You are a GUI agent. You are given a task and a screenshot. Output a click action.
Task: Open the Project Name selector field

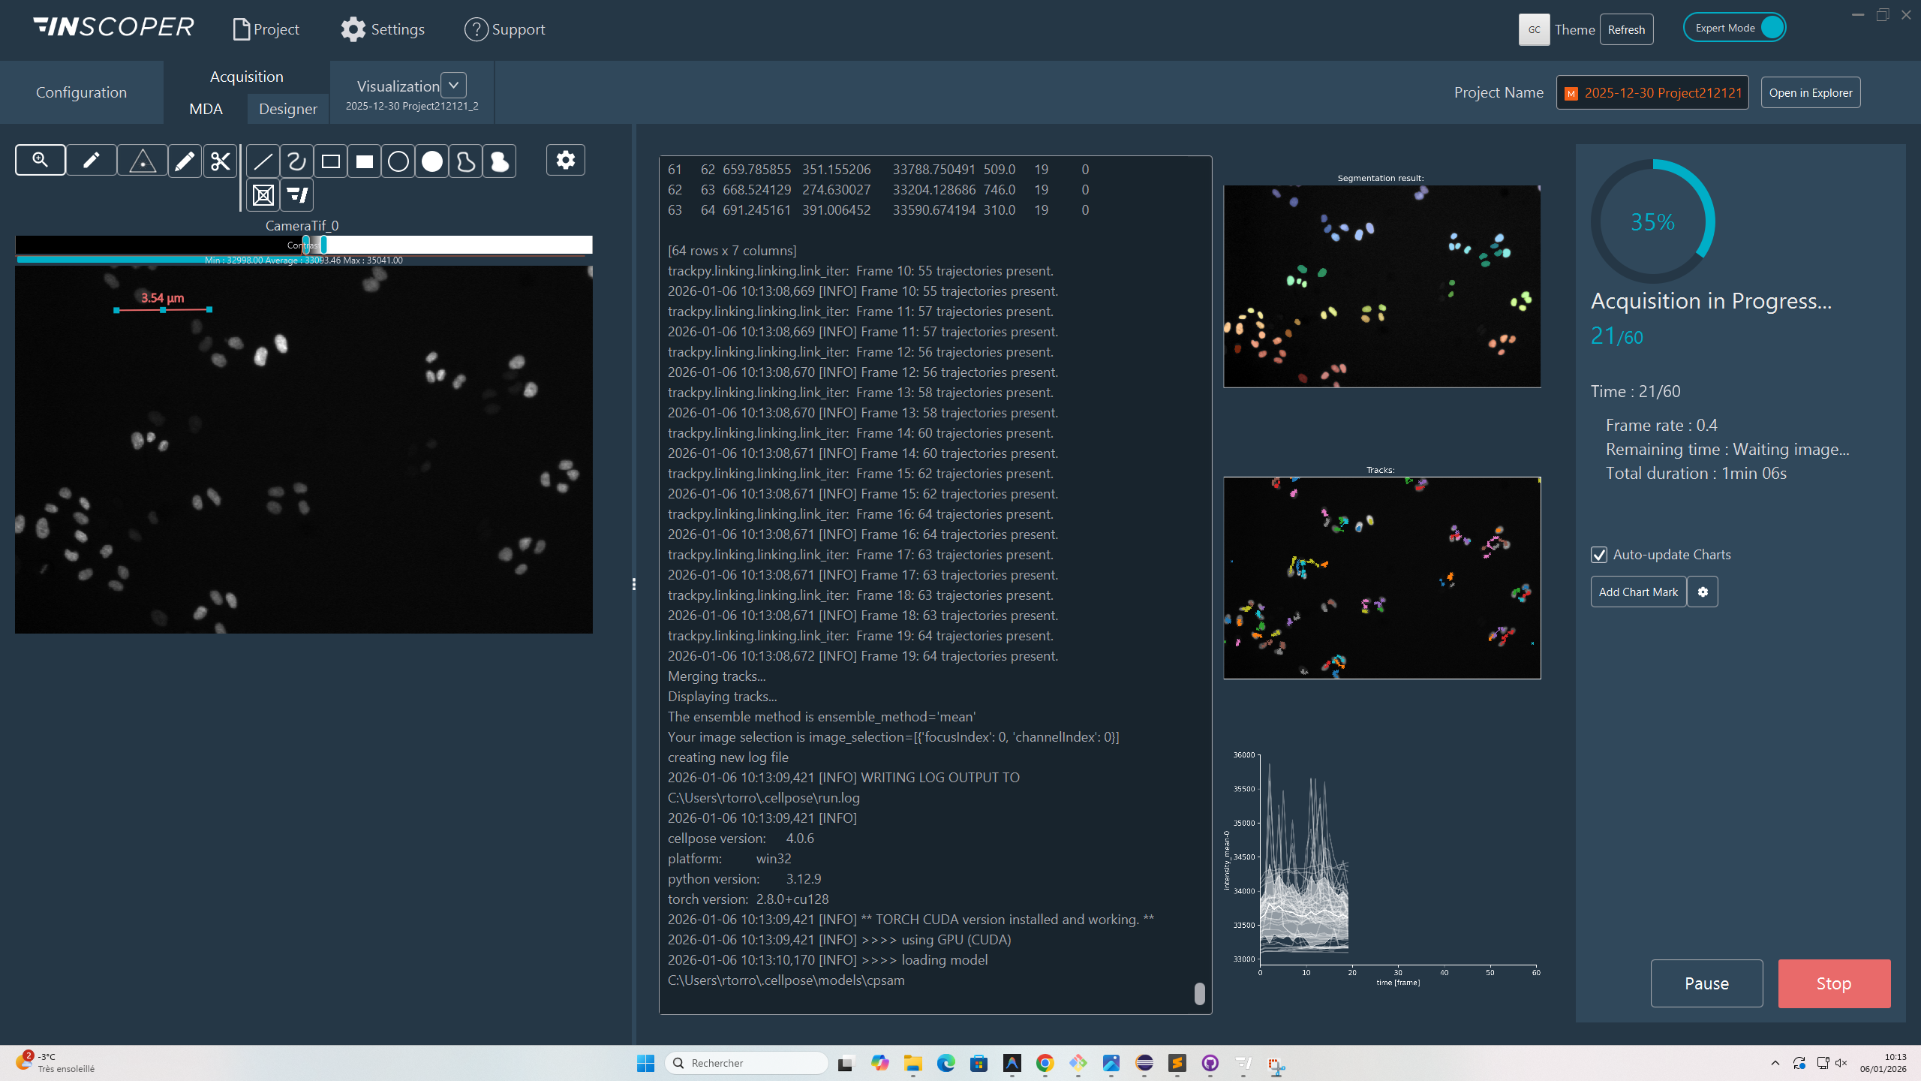coord(1652,92)
